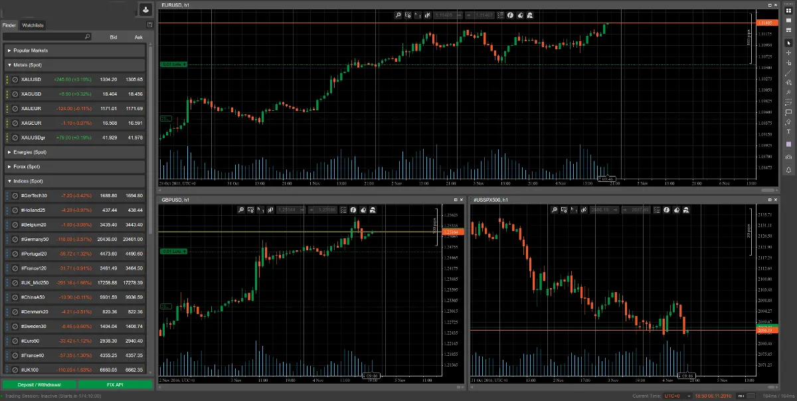Click the #Portugal20 row
This screenshot has height=401, width=797.
74,254
